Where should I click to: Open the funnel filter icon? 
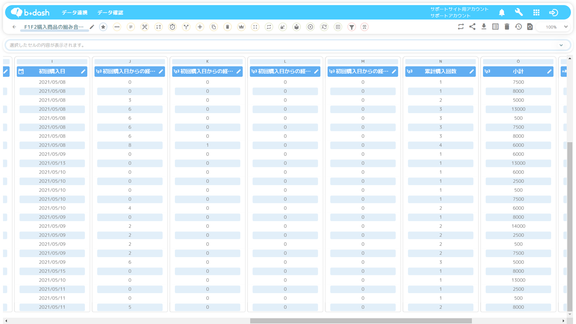[x=352, y=27]
